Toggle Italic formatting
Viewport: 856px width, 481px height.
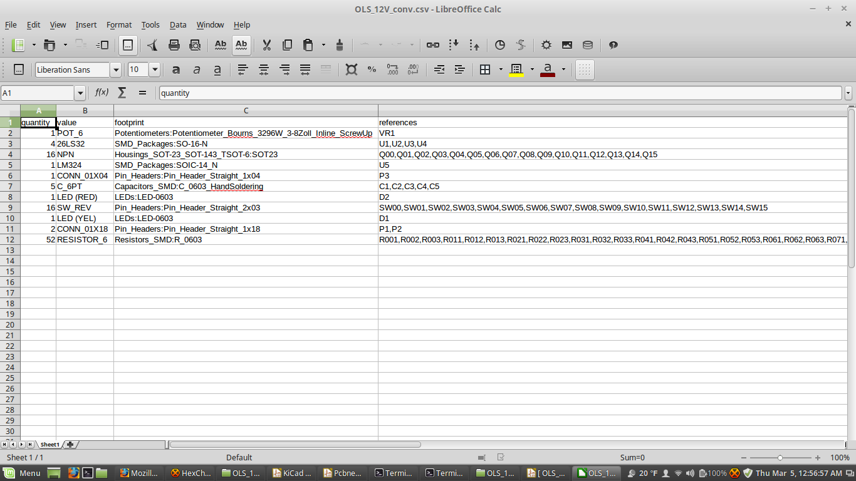pos(197,70)
